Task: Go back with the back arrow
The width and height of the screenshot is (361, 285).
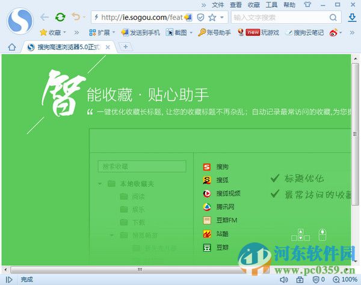Action: click(x=44, y=17)
